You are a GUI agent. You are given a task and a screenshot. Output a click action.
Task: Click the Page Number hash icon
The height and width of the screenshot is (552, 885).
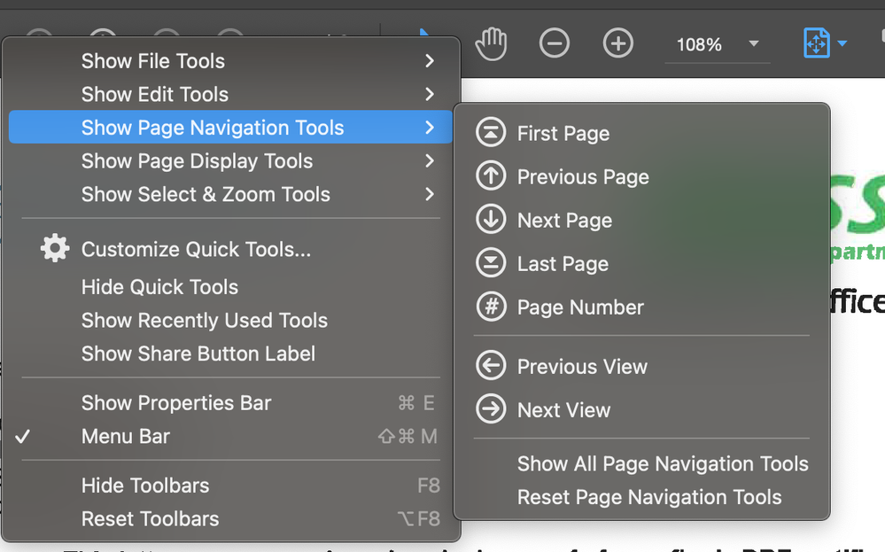point(490,307)
